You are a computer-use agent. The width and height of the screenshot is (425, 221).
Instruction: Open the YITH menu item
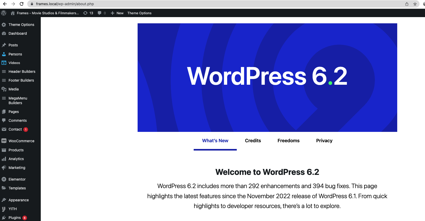coord(12,209)
